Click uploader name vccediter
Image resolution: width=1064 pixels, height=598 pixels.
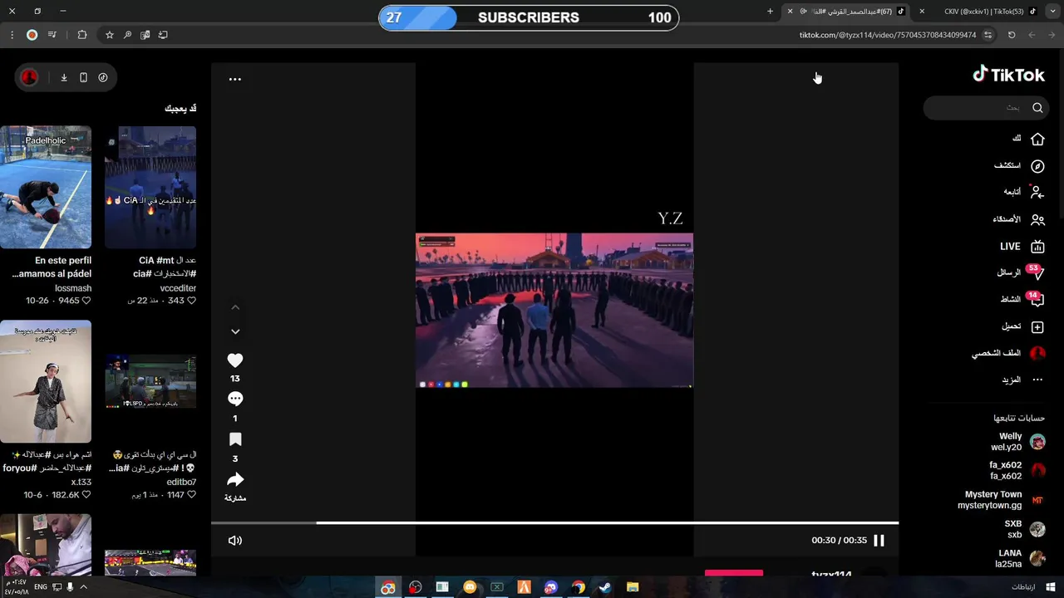pos(178,288)
